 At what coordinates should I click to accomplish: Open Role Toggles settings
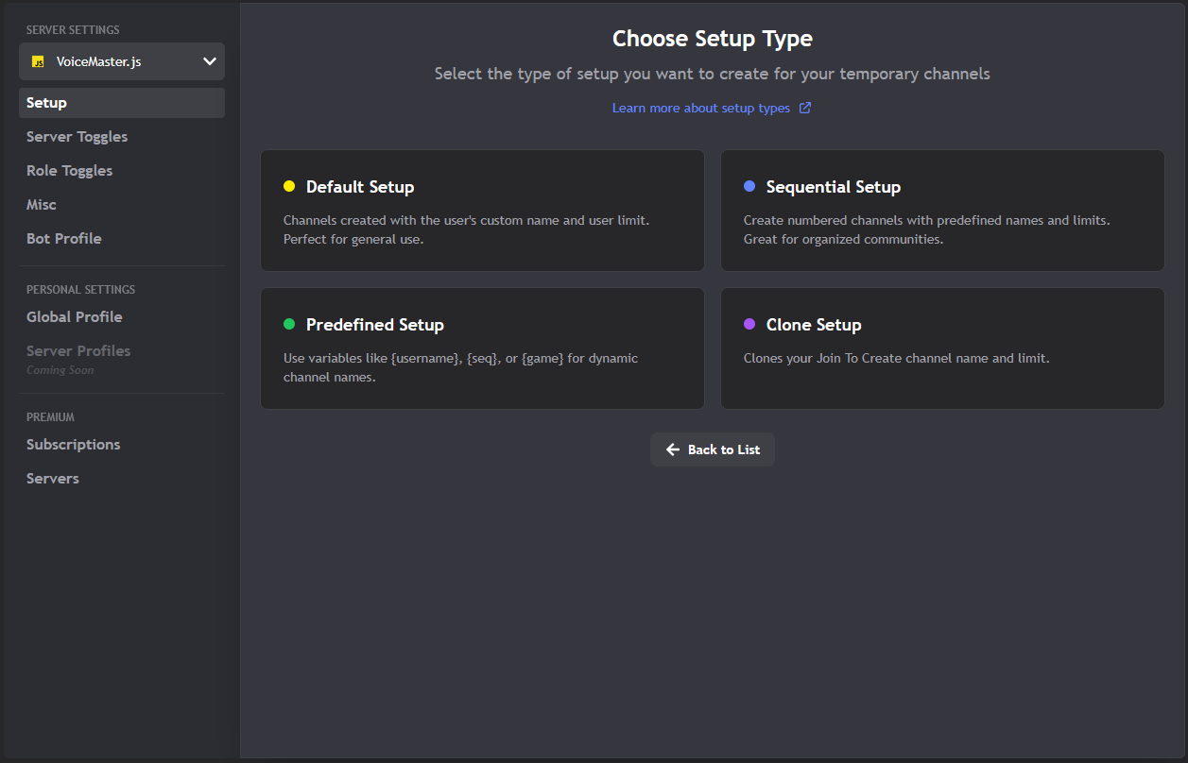[x=69, y=170]
